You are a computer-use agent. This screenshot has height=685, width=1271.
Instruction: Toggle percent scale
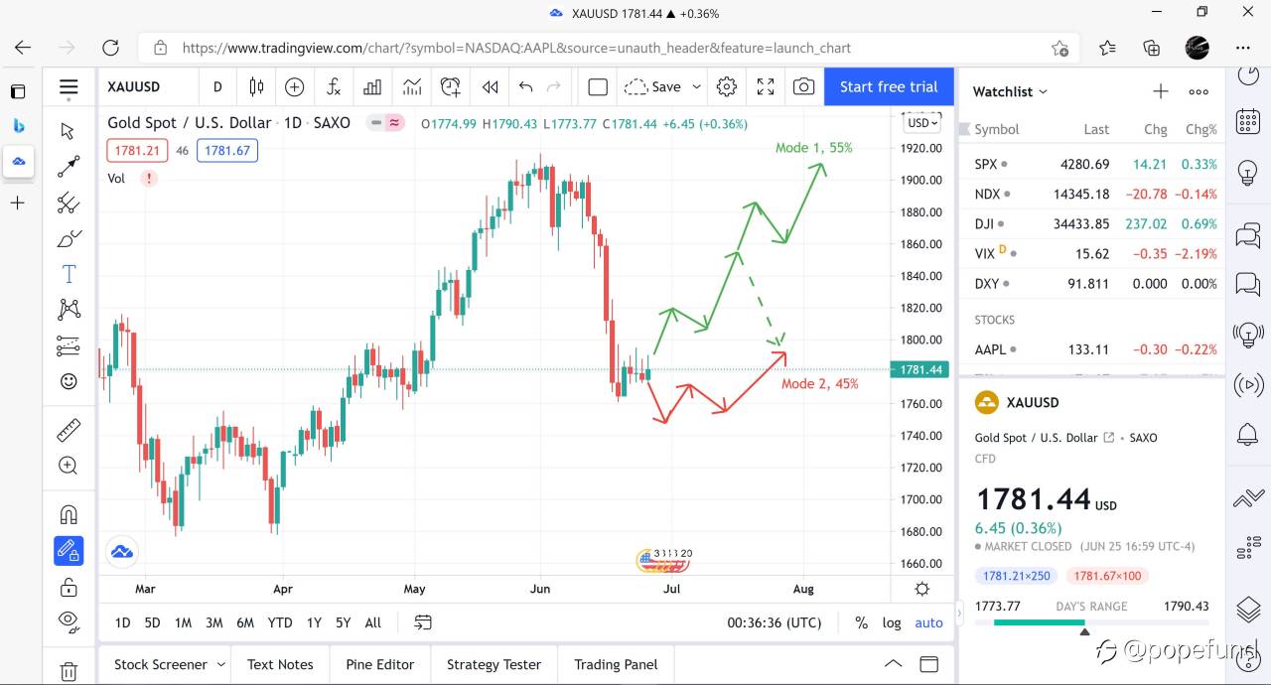click(861, 622)
